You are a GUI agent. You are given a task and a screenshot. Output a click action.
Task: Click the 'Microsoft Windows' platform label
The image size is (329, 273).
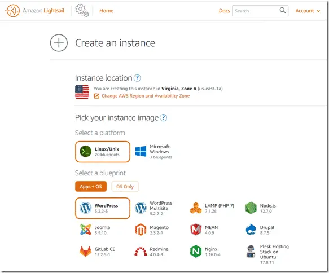pos(160,149)
